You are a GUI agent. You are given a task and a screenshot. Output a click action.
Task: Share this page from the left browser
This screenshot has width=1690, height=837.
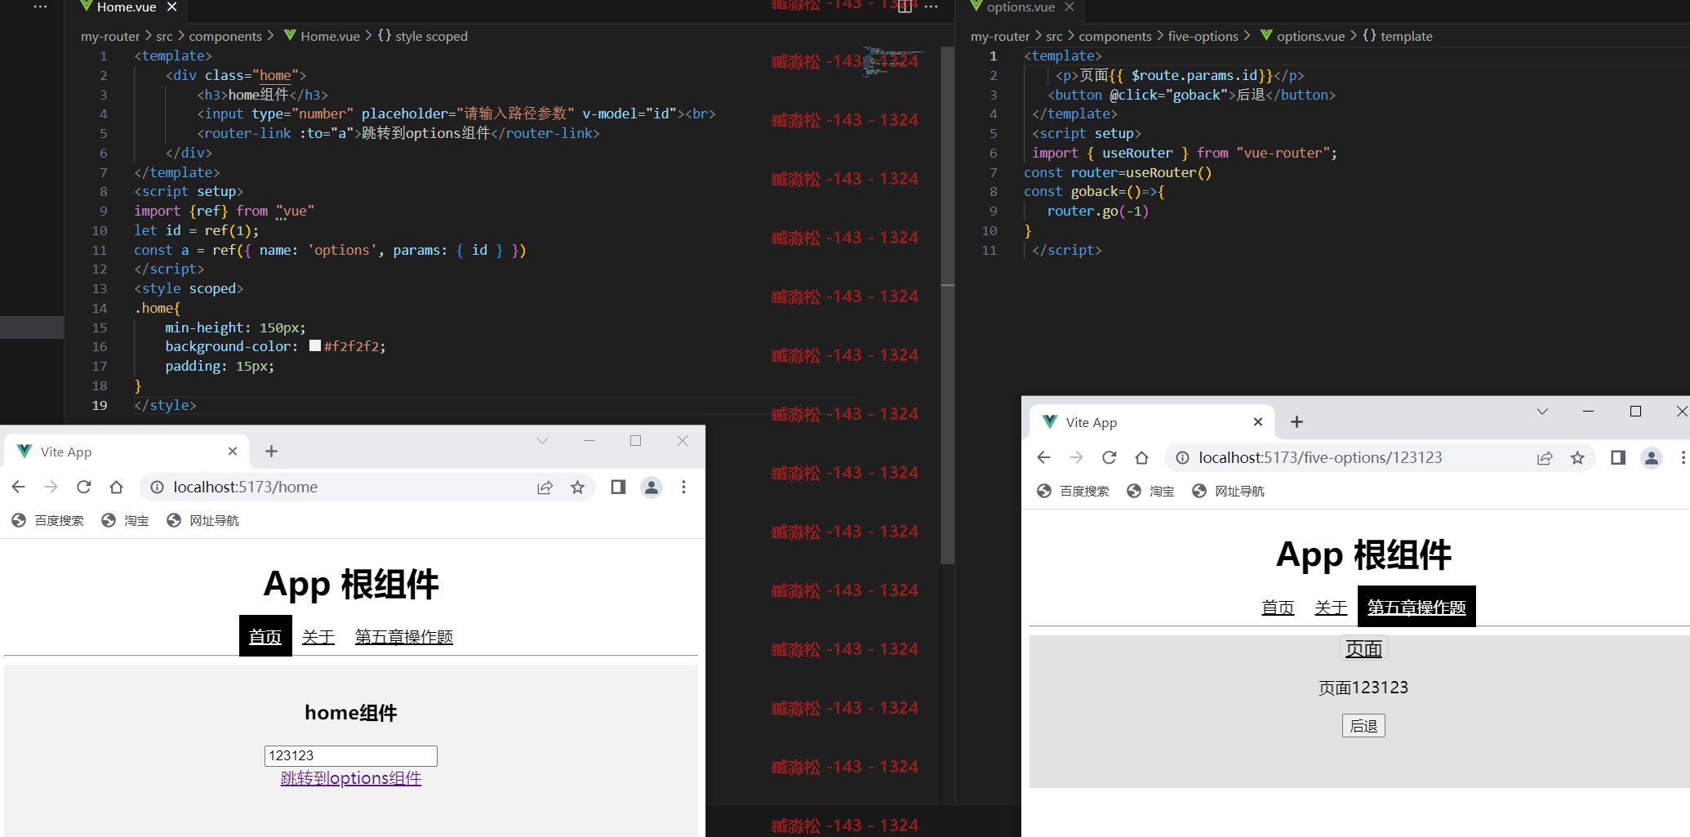545,488
